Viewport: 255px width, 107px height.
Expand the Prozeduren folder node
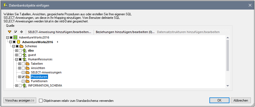click(x=20, y=77)
